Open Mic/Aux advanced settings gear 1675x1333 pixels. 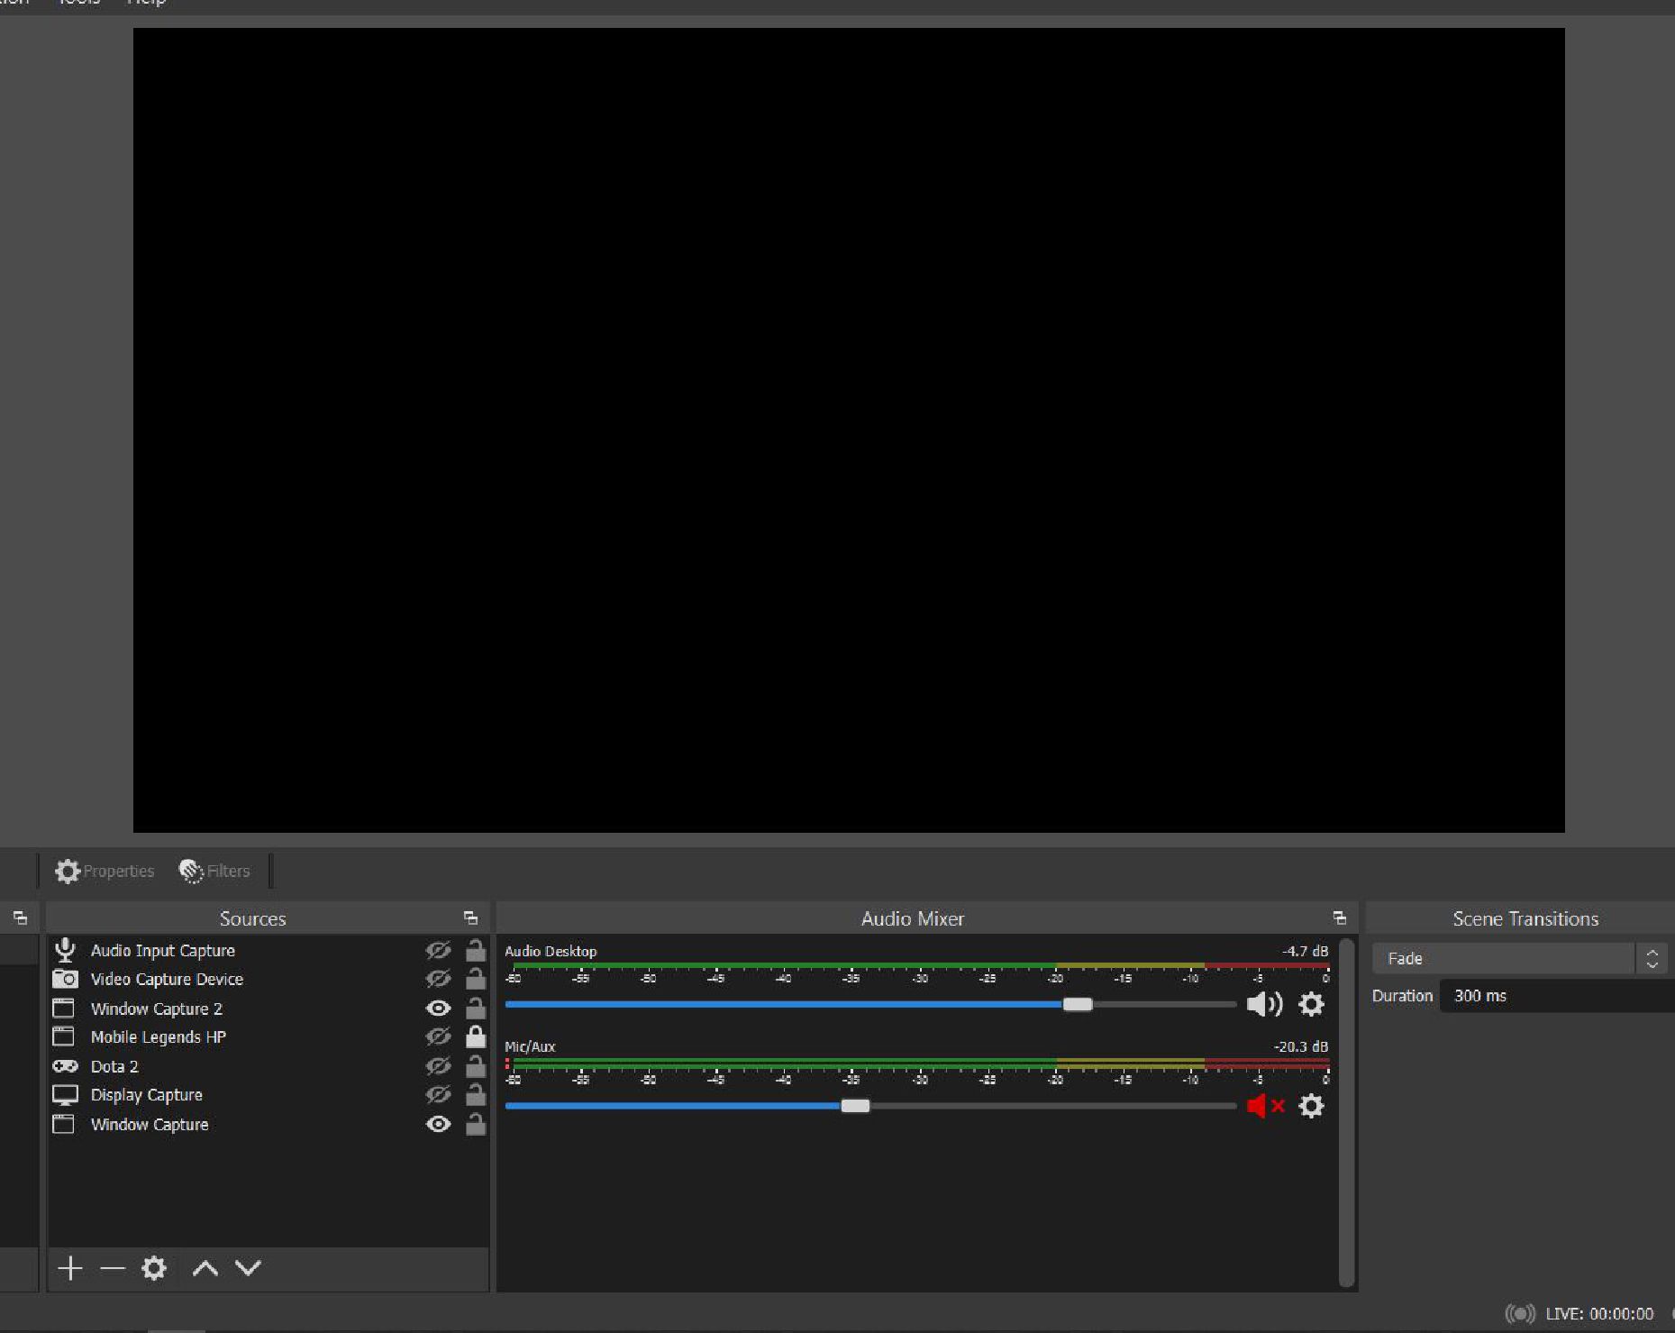[x=1311, y=1106]
